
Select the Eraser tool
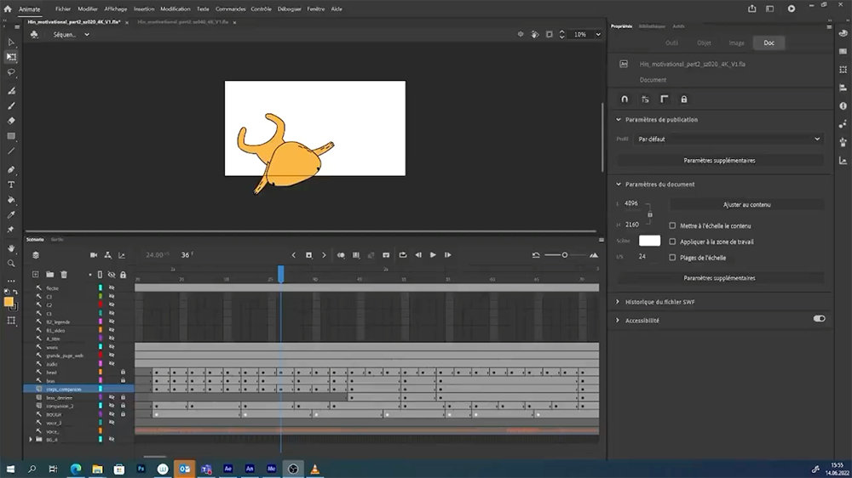[x=11, y=122]
